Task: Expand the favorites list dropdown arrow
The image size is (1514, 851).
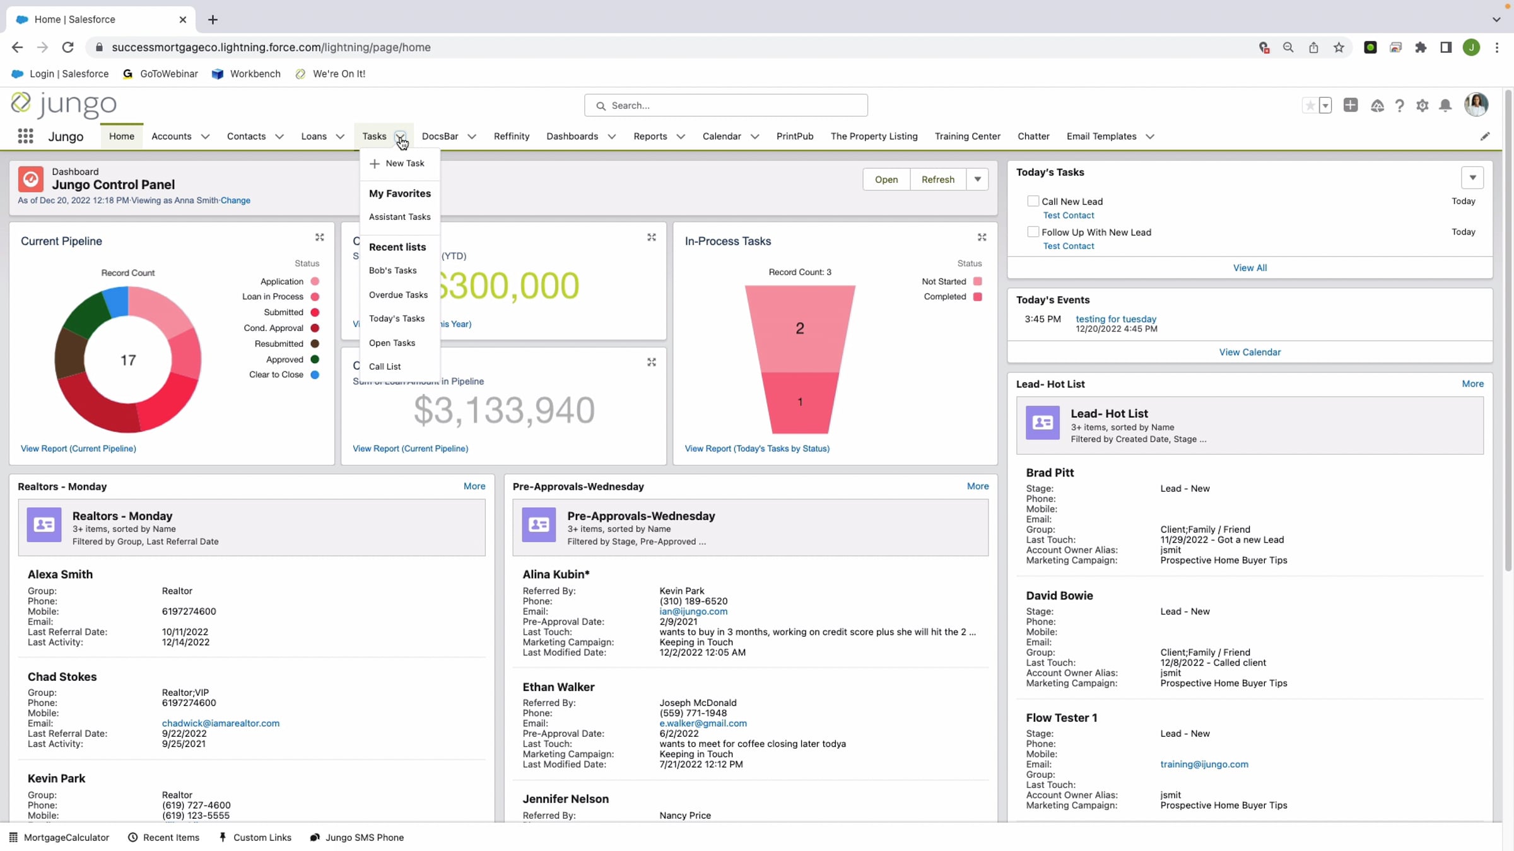Action: point(1325,105)
